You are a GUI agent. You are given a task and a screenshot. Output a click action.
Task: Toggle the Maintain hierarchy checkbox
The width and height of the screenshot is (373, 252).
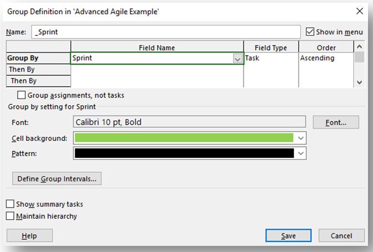(x=10, y=216)
